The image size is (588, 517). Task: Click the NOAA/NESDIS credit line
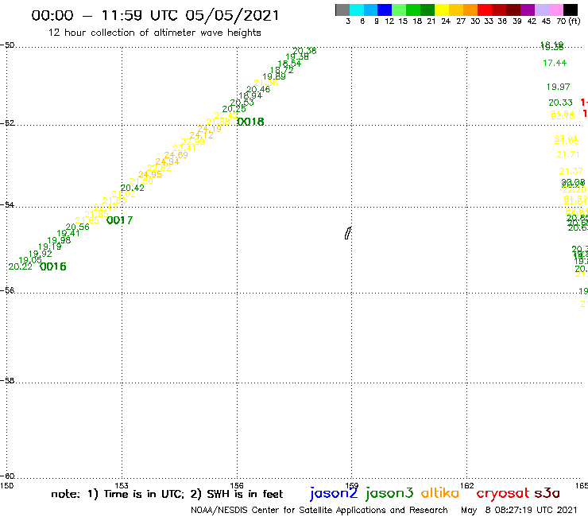point(319,511)
